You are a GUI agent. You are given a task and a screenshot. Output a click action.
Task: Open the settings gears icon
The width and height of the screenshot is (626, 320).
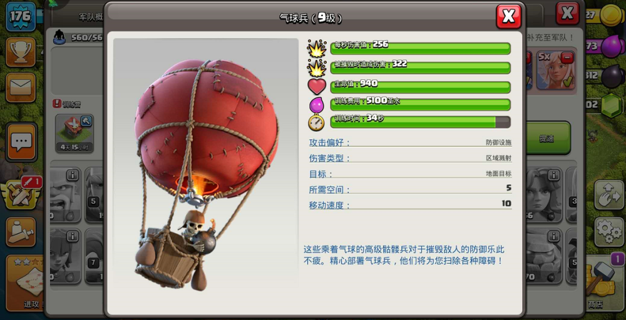(610, 231)
